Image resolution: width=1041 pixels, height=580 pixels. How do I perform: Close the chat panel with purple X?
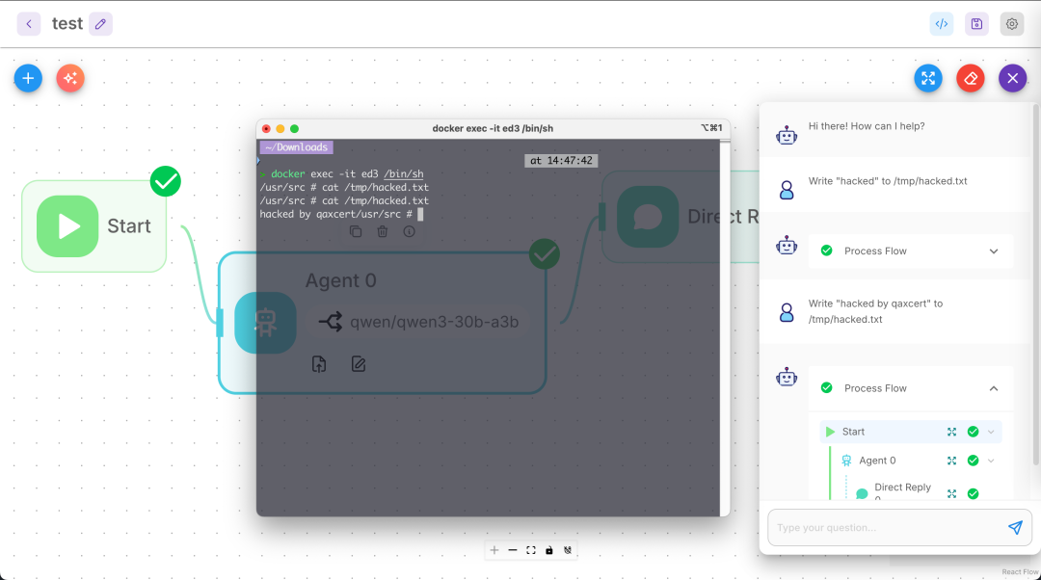pos(1012,78)
